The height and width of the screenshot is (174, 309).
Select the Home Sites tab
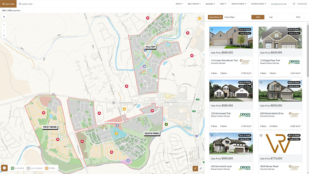[229, 17]
